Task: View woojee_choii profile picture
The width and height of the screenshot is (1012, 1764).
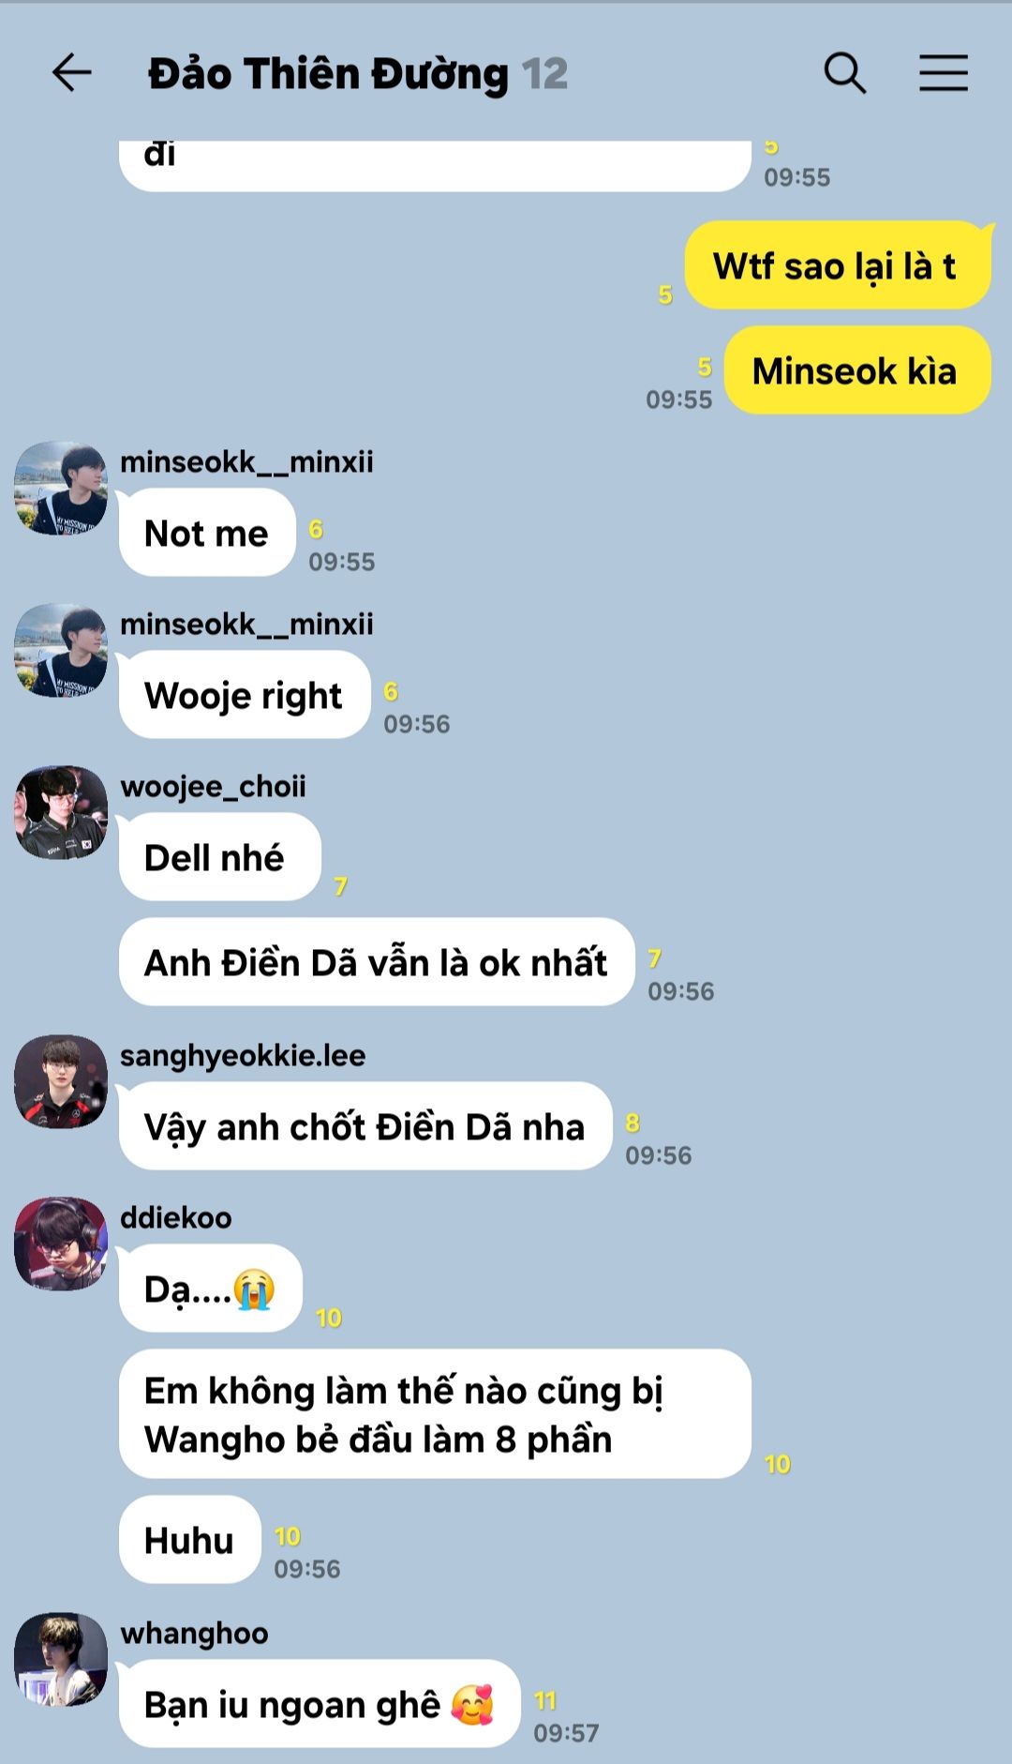Action: [61, 812]
